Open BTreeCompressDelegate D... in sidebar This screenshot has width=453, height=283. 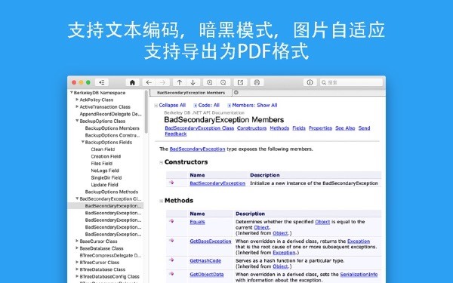pyautogui.click(x=110, y=256)
